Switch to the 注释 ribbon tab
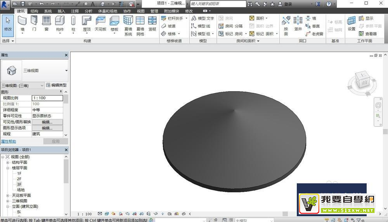This screenshot has width=388, height=222. coord(75,11)
